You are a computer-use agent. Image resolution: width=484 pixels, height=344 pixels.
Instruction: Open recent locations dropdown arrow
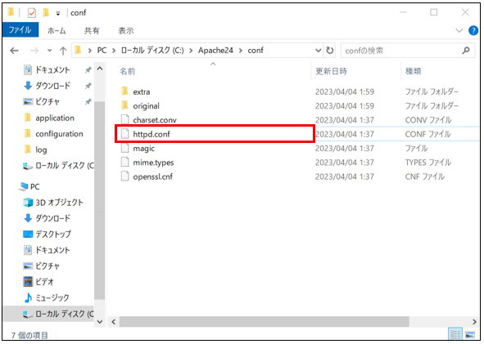[x=49, y=51]
